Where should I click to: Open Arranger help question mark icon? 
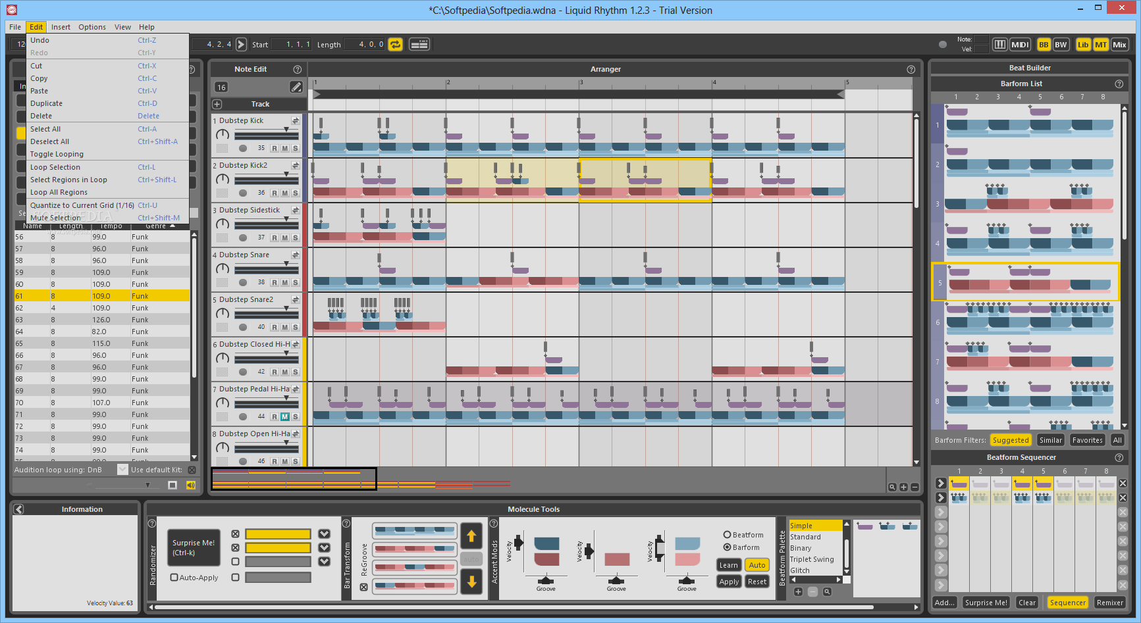pos(911,69)
